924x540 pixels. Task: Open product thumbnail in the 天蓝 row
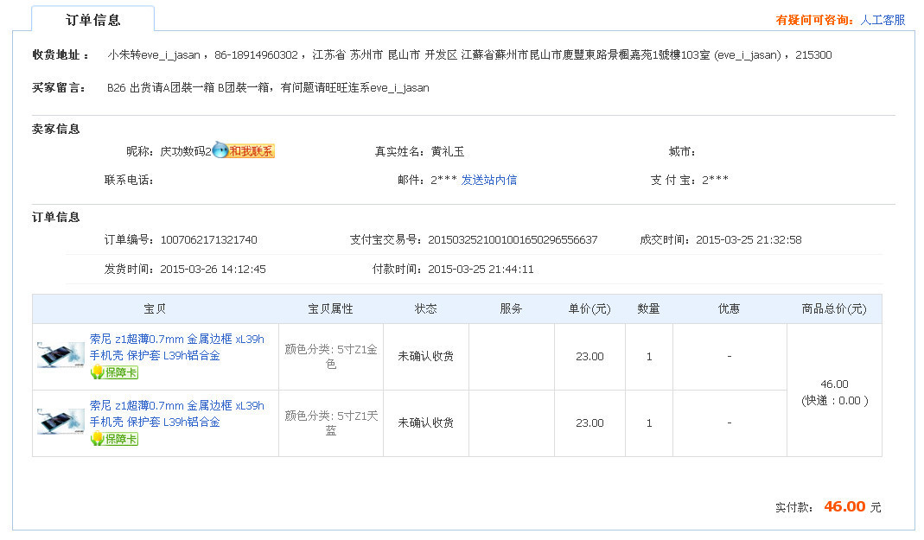pos(61,422)
